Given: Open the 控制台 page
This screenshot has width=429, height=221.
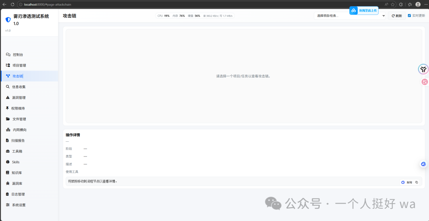Looking at the screenshot, I should (29, 55).
